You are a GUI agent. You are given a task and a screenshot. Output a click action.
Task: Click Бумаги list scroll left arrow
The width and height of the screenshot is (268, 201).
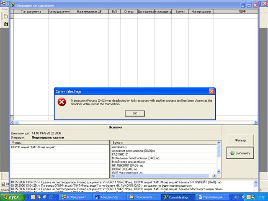(113, 176)
